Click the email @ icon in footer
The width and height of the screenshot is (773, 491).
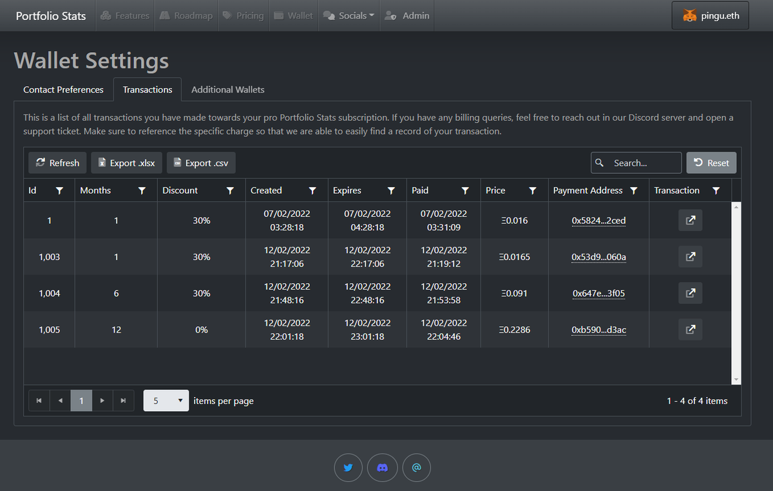[416, 468]
